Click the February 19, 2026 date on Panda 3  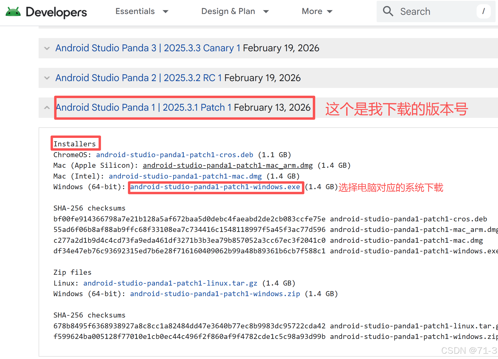(281, 48)
